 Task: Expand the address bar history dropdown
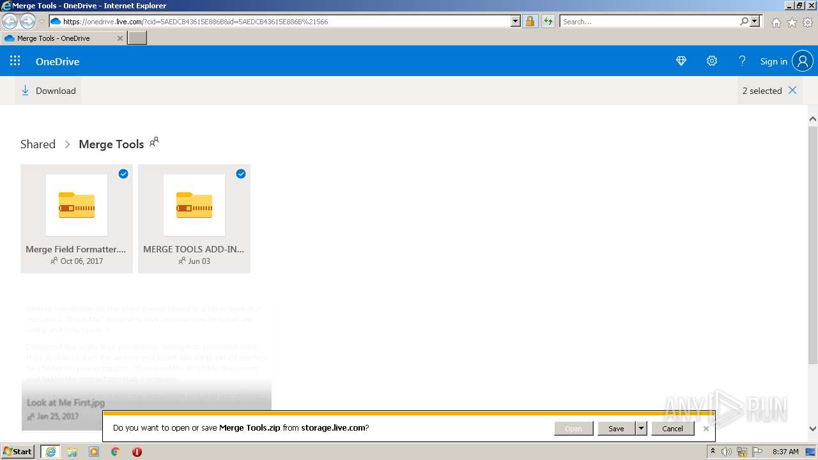tap(516, 21)
